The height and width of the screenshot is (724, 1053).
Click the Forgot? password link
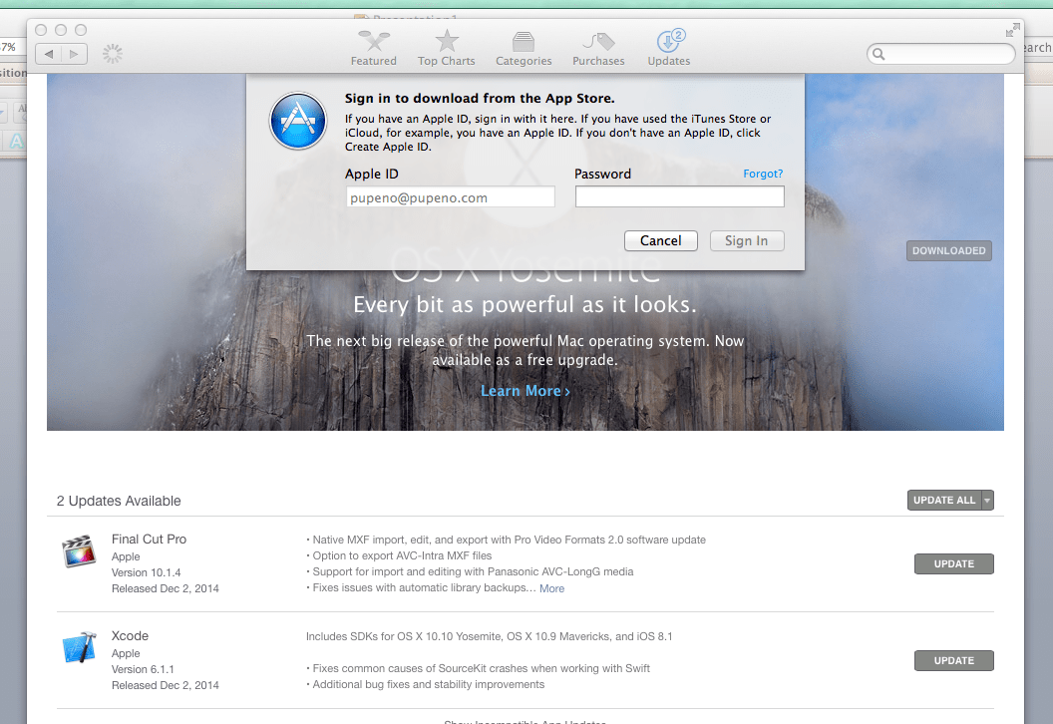763,174
